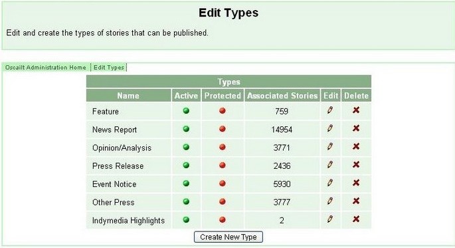Click the Other Press name cell
455x248 pixels.
coord(129,202)
